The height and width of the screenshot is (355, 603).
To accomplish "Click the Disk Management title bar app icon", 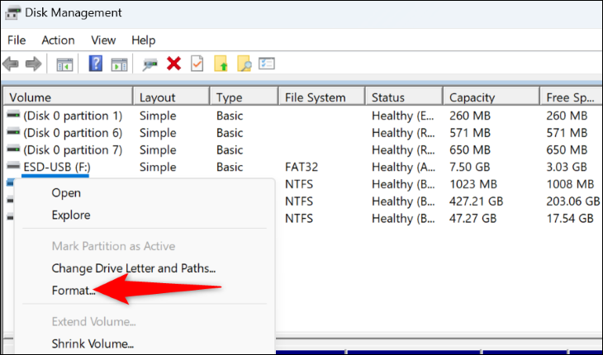I will click(x=13, y=12).
